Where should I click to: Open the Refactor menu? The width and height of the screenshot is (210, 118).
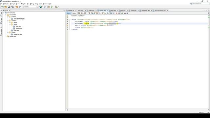click(23, 4)
